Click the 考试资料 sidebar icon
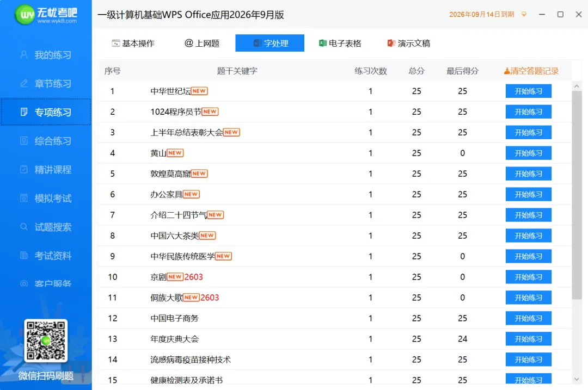Screen dimensions: 588x390 [24, 255]
